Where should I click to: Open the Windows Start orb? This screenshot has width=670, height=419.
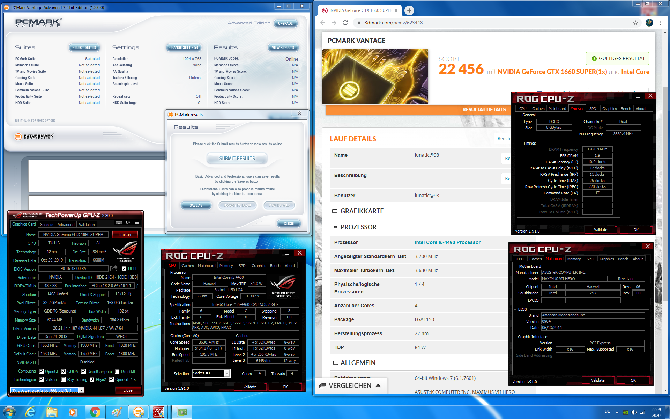(x=9, y=412)
